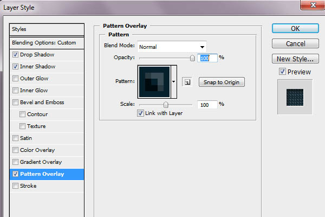Screen dimensions: 325x217
Task: Disable the Drop Shadow effect checkbox
Action: pyautogui.click(x=15, y=55)
